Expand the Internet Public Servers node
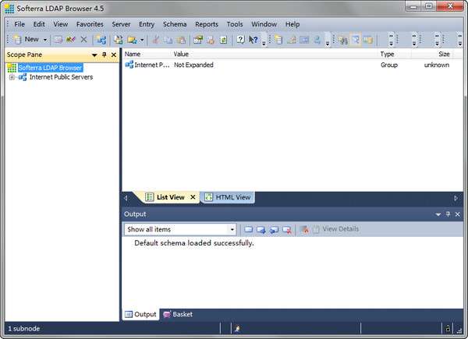Screen dimensions: 468x339 click(x=12, y=77)
